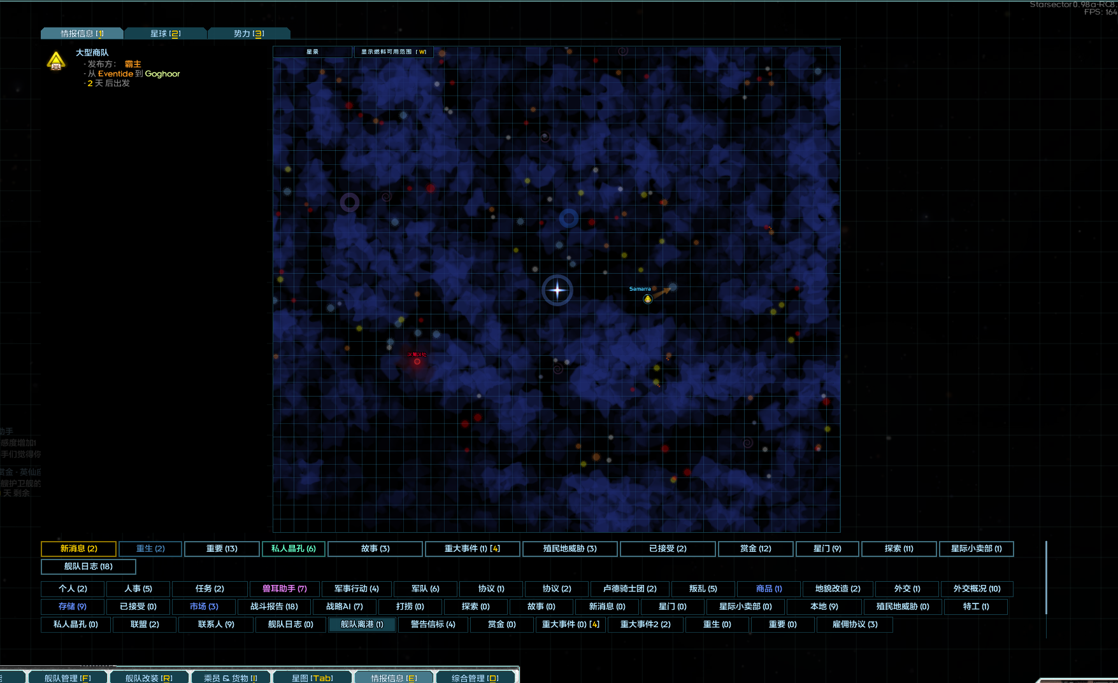The height and width of the screenshot is (683, 1118).
Task: Toggle the 已接受 (2) filter tag
Action: pyautogui.click(x=668, y=549)
